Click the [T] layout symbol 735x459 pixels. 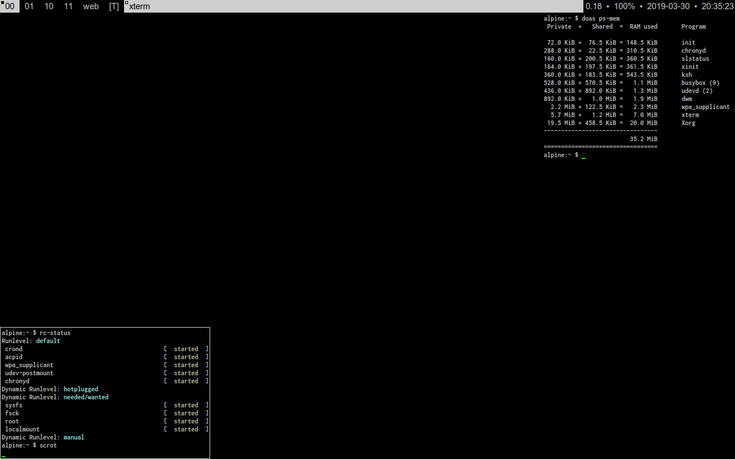point(114,6)
